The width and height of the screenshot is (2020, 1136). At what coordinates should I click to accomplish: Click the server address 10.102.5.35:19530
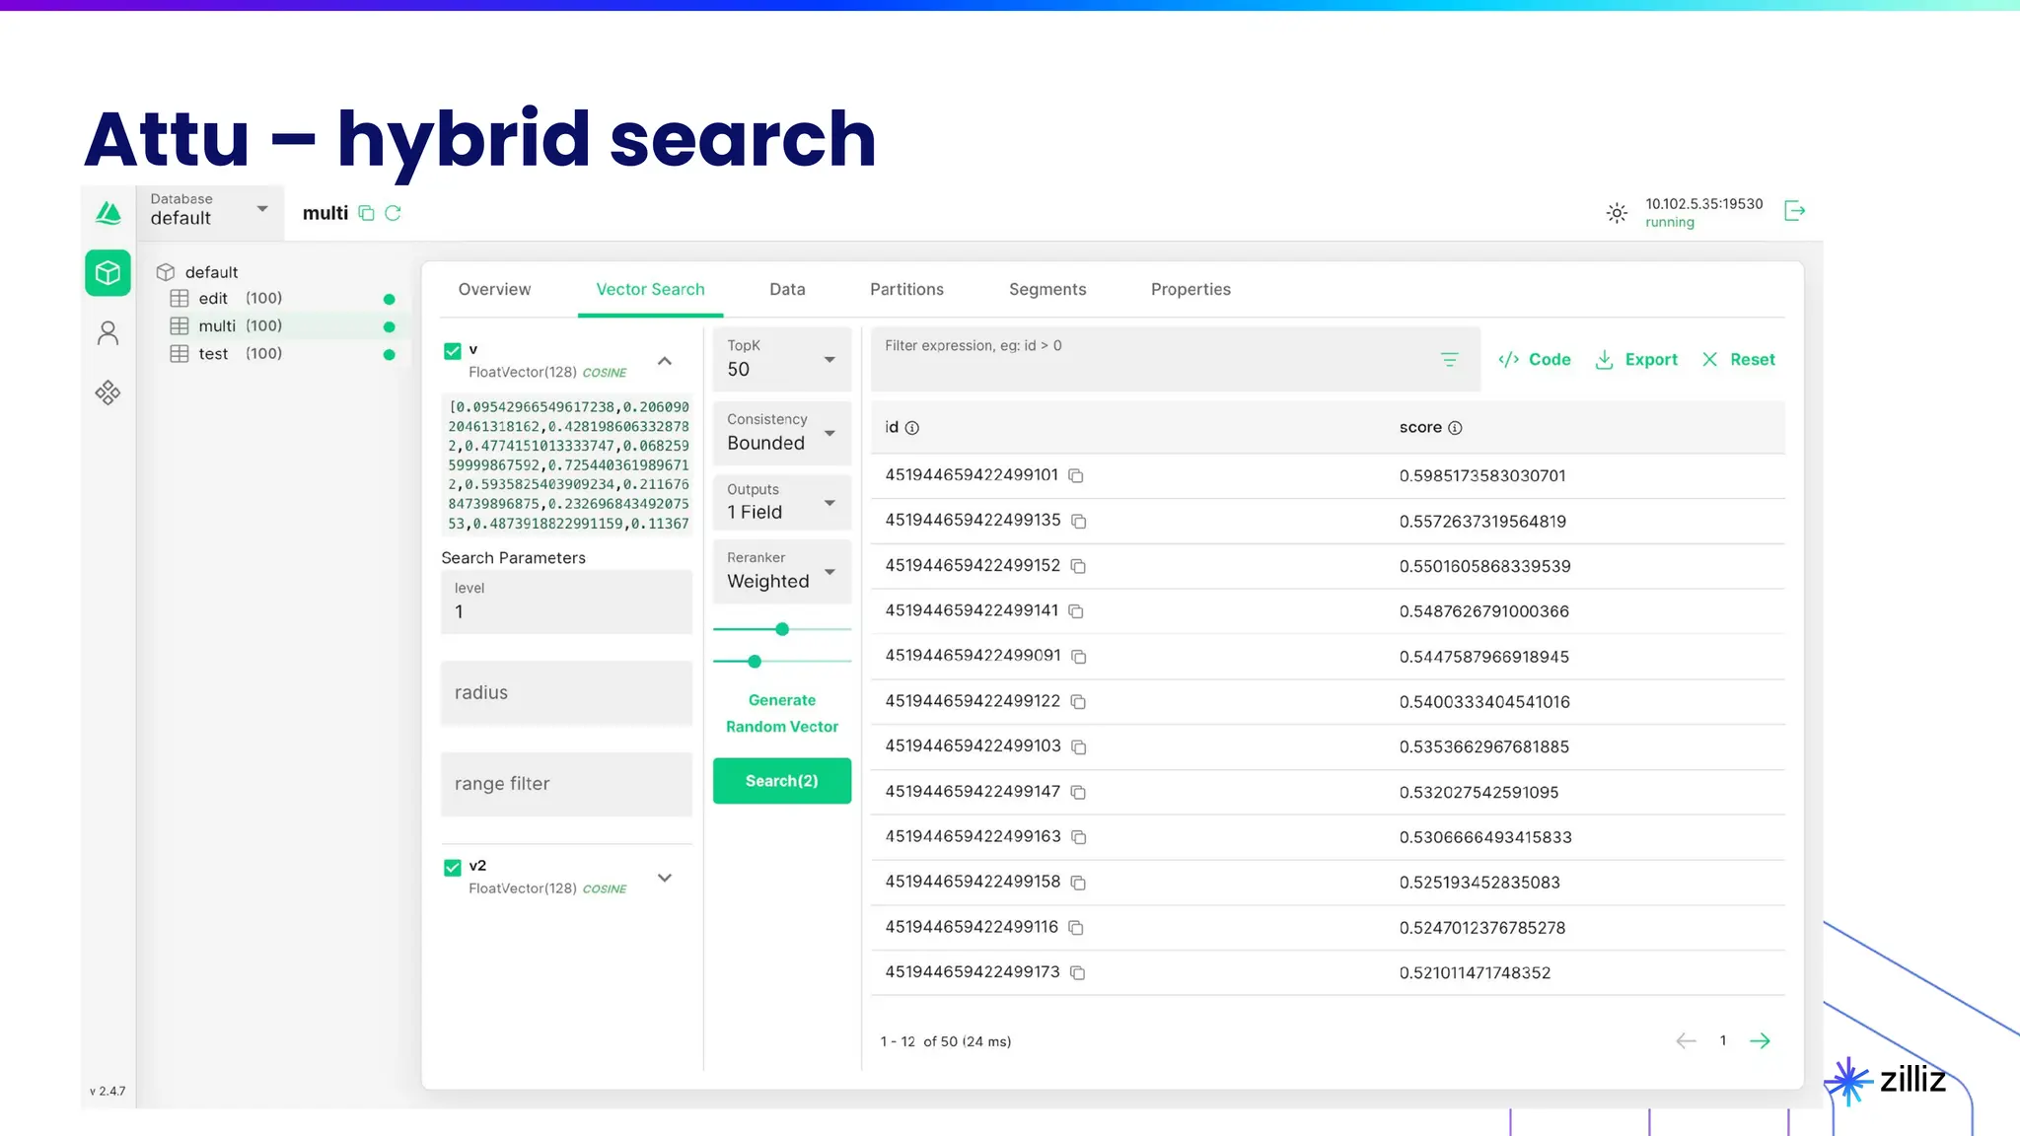(x=1703, y=204)
